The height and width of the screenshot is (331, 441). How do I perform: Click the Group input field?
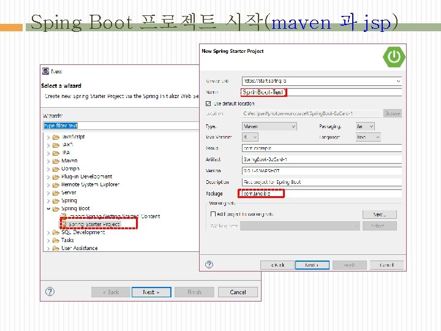[x=322, y=148]
